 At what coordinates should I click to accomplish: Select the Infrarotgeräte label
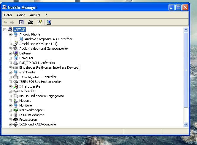[x=30, y=86]
